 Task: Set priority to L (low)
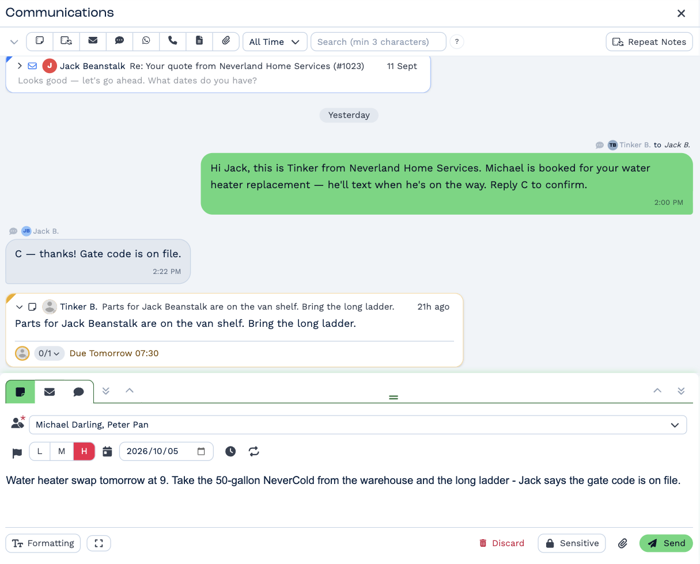pos(40,452)
